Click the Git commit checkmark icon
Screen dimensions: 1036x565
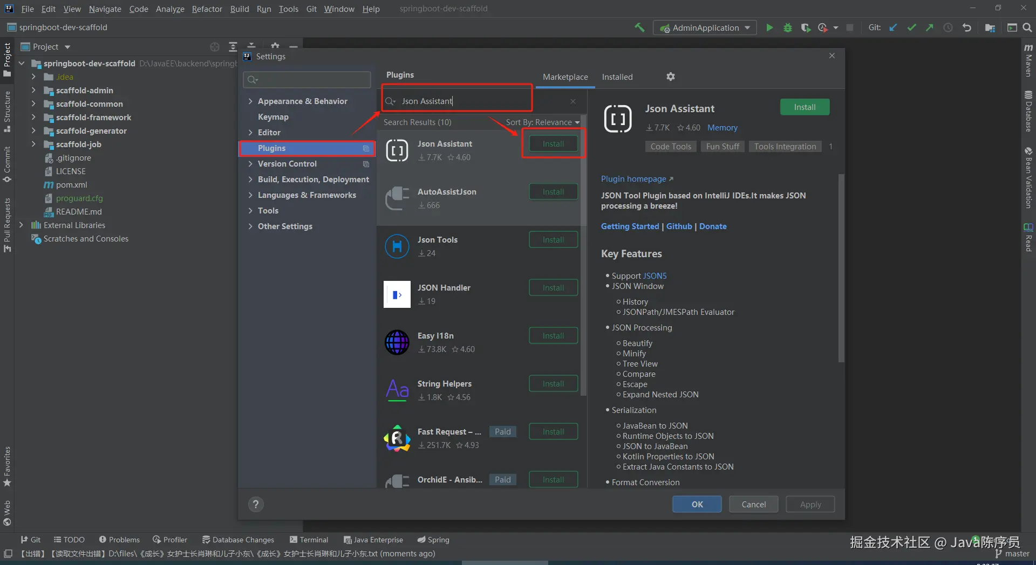coord(911,27)
